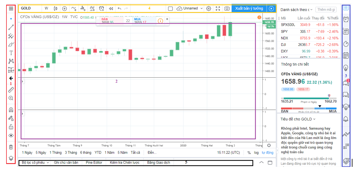Toggle log scale button
This screenshot has height=169, width=354.
[256, 153]
